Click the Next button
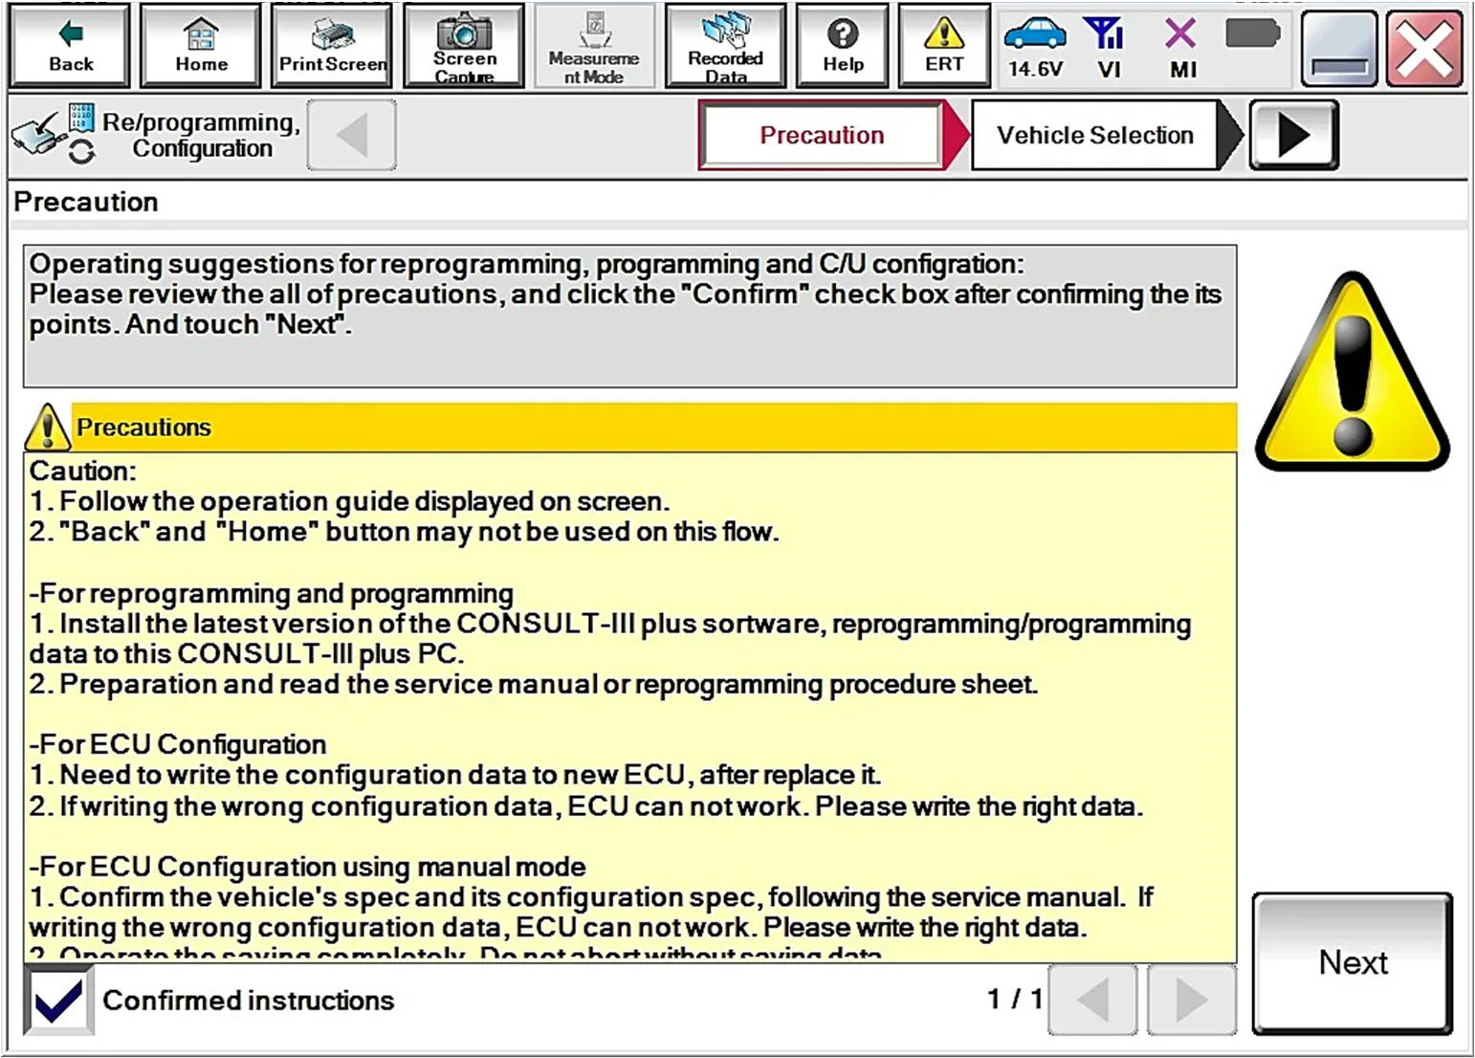This screenshot has height=1058, width=1475. (1353, 963)
